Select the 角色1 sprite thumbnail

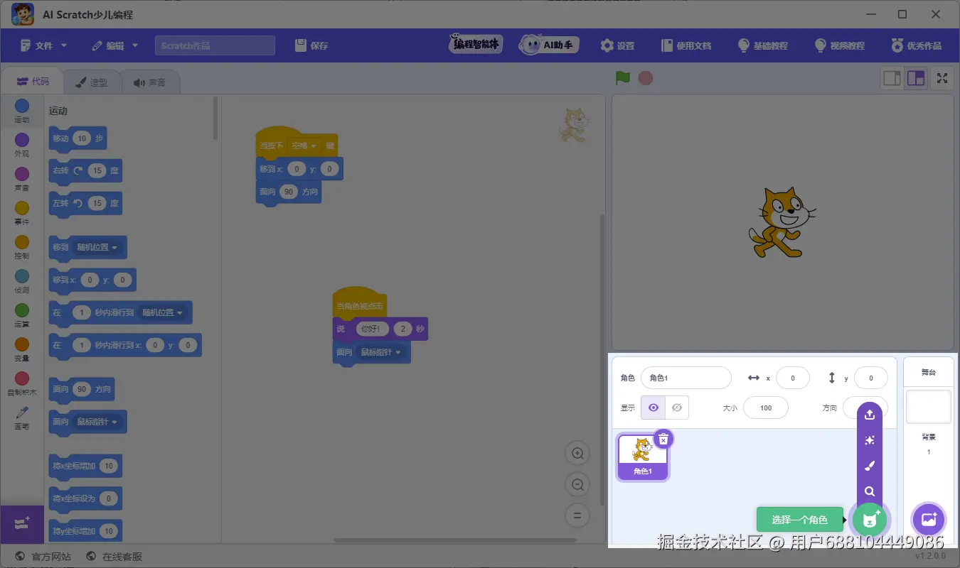[643, 457]
